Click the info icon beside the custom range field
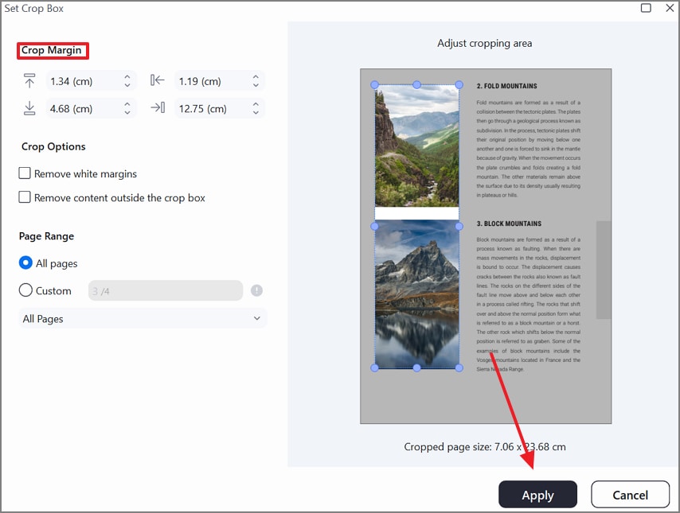The width and height of the screenshot is (680, 513). click(x=256, y=290)
